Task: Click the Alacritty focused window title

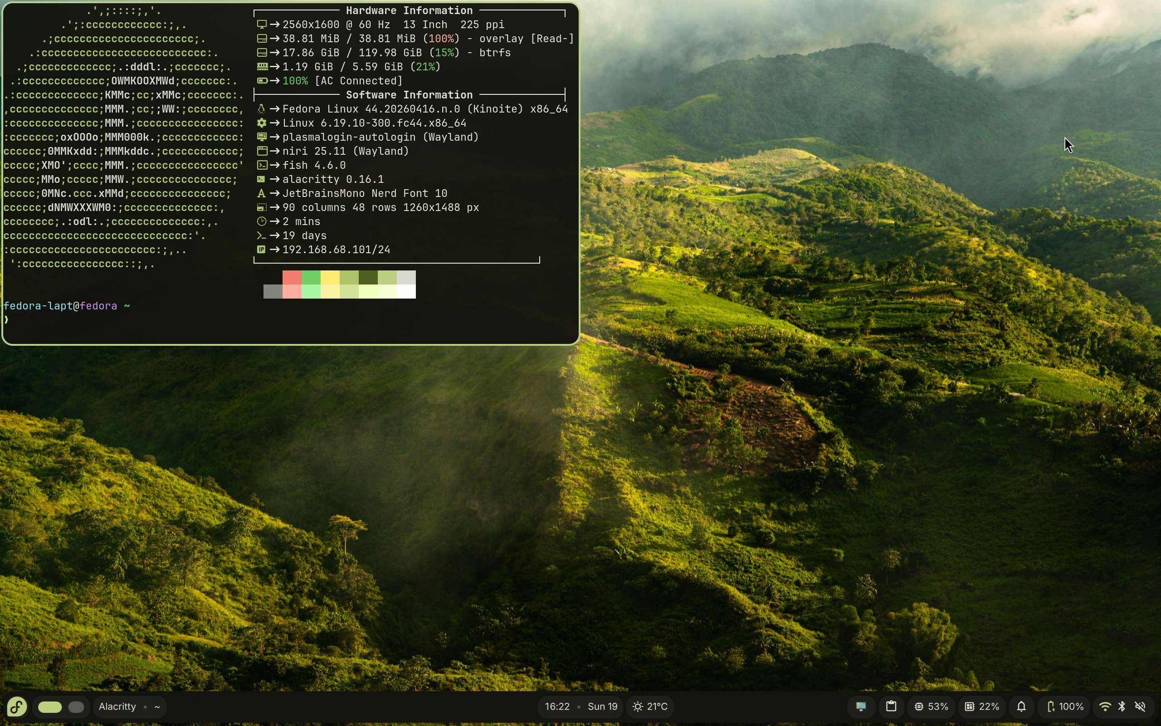Action: 117,706
